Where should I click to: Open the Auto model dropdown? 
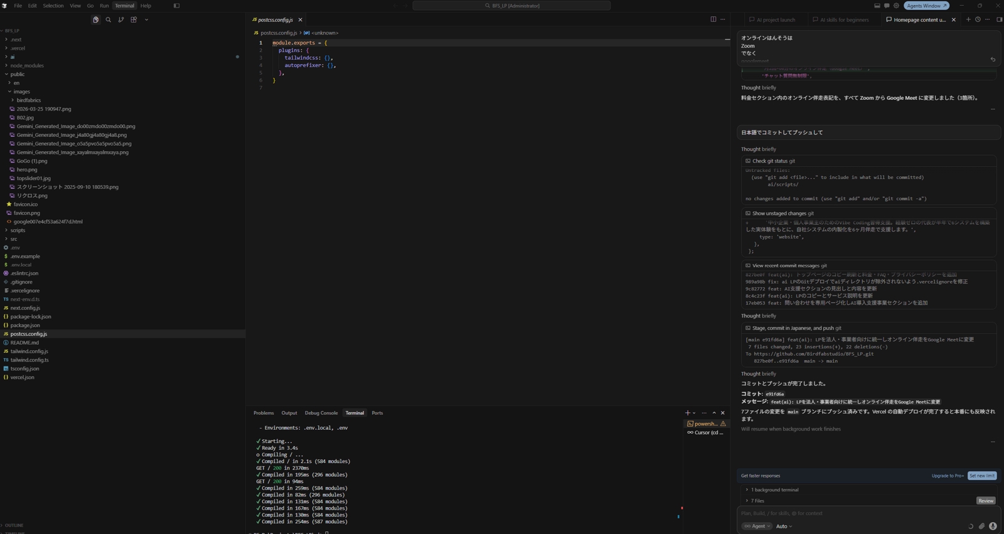click(x=784, y=526)
